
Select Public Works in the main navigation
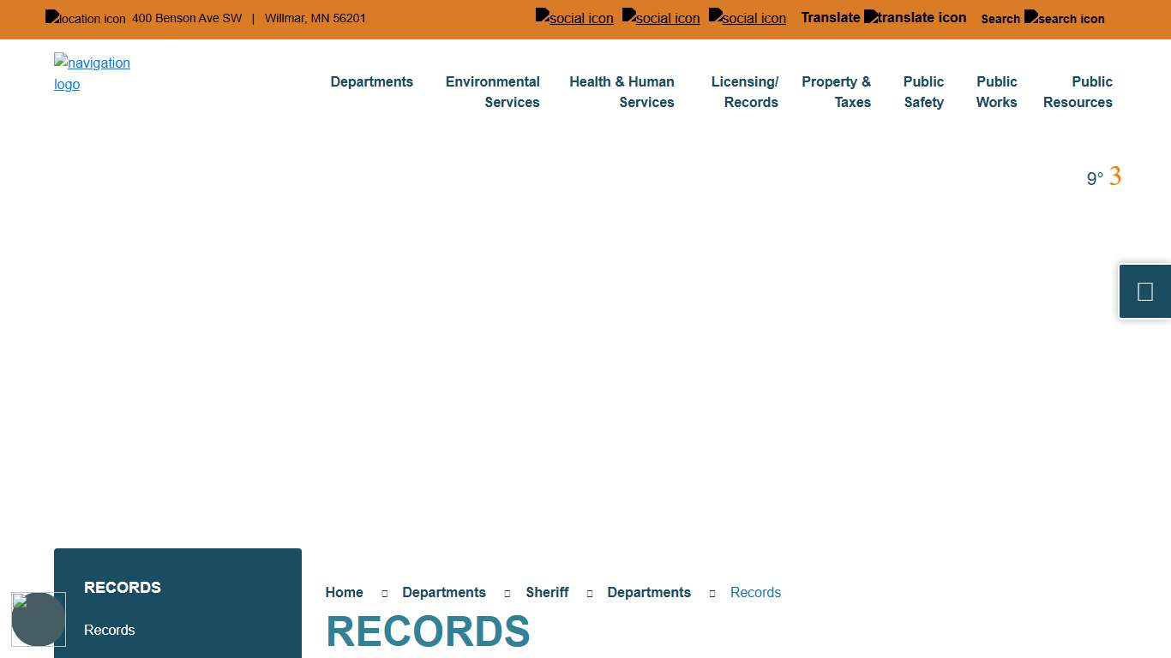click(x=996, y=92)
